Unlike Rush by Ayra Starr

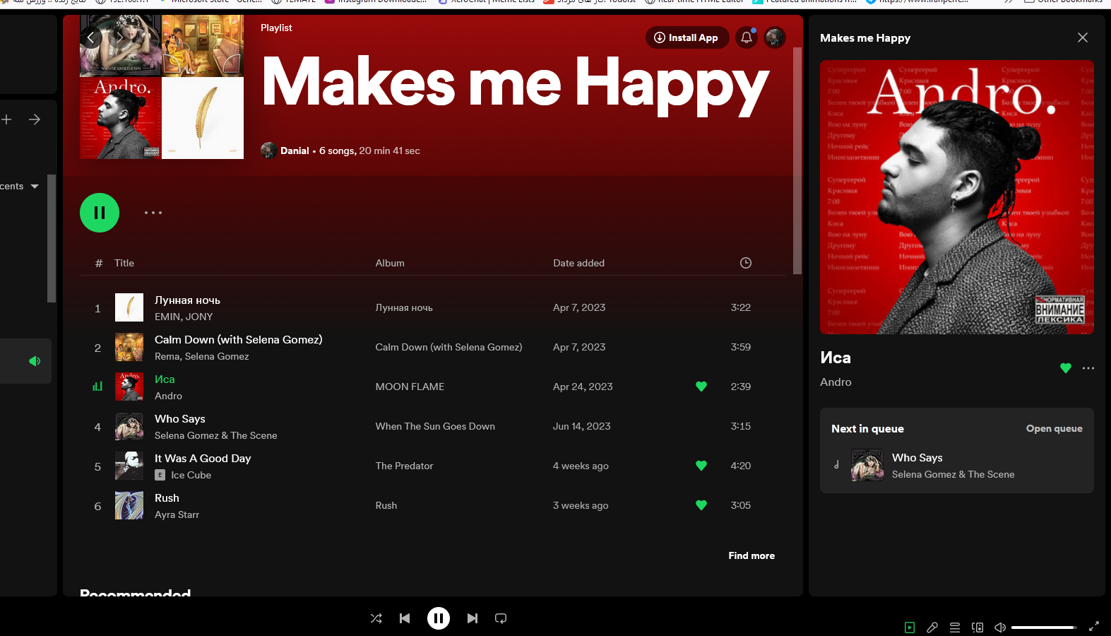click(701, 505)
